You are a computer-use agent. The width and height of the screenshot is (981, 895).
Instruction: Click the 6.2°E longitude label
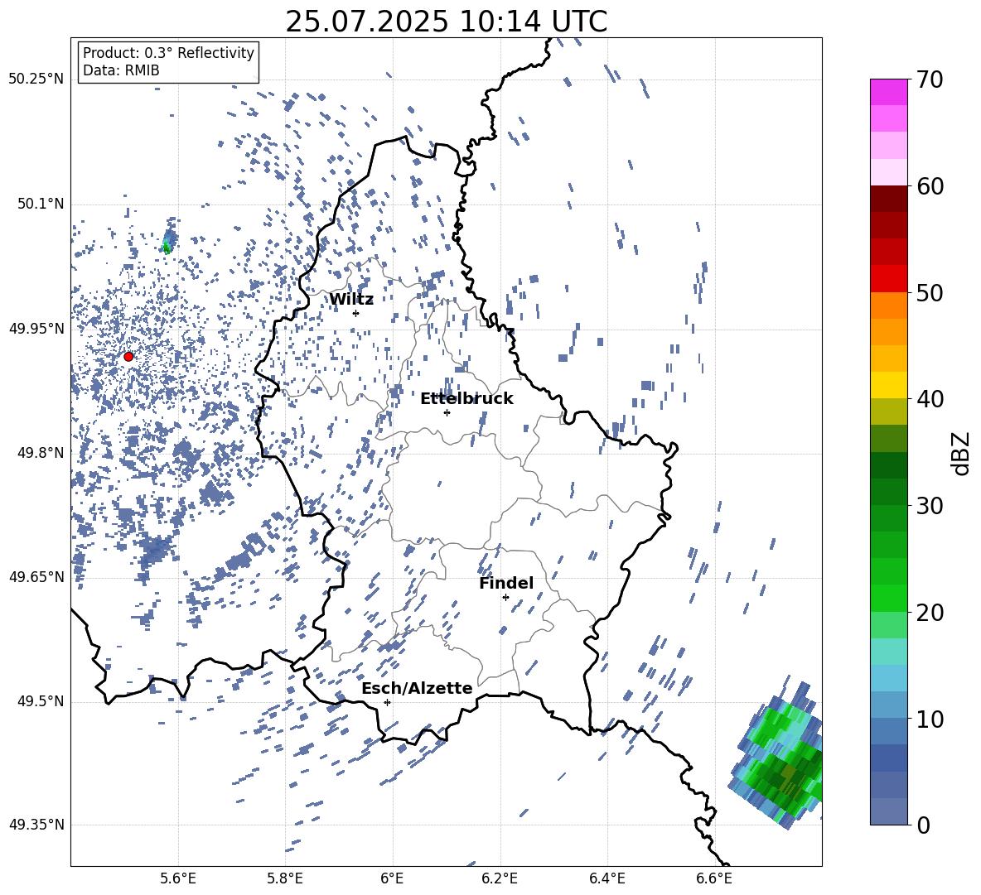500,878
